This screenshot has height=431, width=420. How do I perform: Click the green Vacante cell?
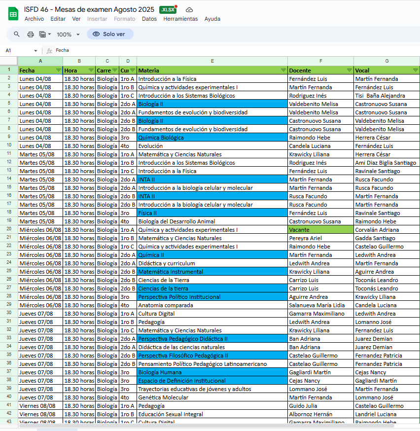pos(320,230)
